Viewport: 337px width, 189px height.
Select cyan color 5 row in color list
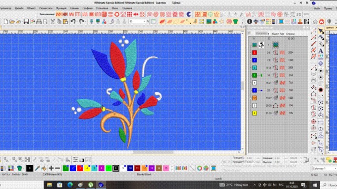[278, 68]
